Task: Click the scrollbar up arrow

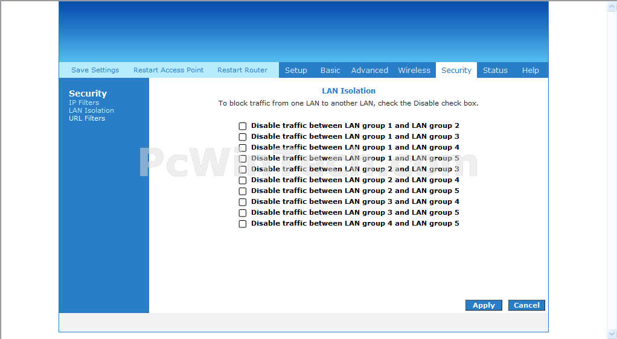Action: 612,5
